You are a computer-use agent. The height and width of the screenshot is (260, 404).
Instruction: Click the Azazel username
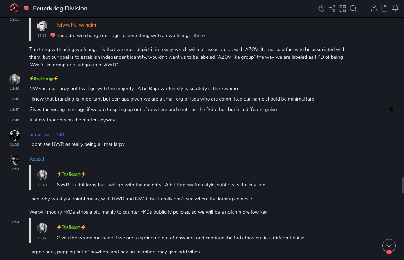click(37, 159)
